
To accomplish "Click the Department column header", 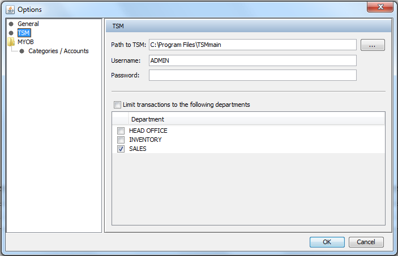I will point(148,119).
